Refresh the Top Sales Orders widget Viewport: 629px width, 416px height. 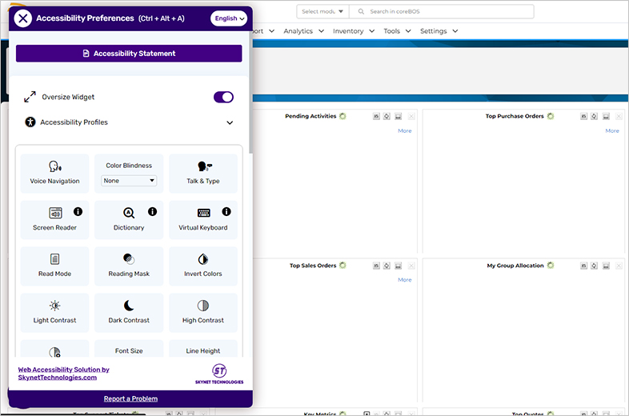coord(387,266)
